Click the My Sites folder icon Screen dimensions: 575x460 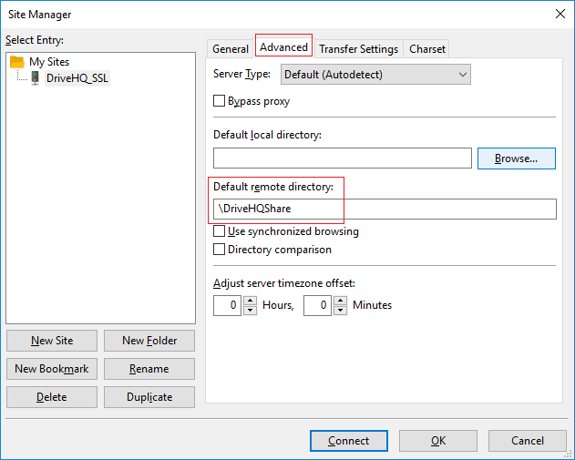click(x=17, y=62)
